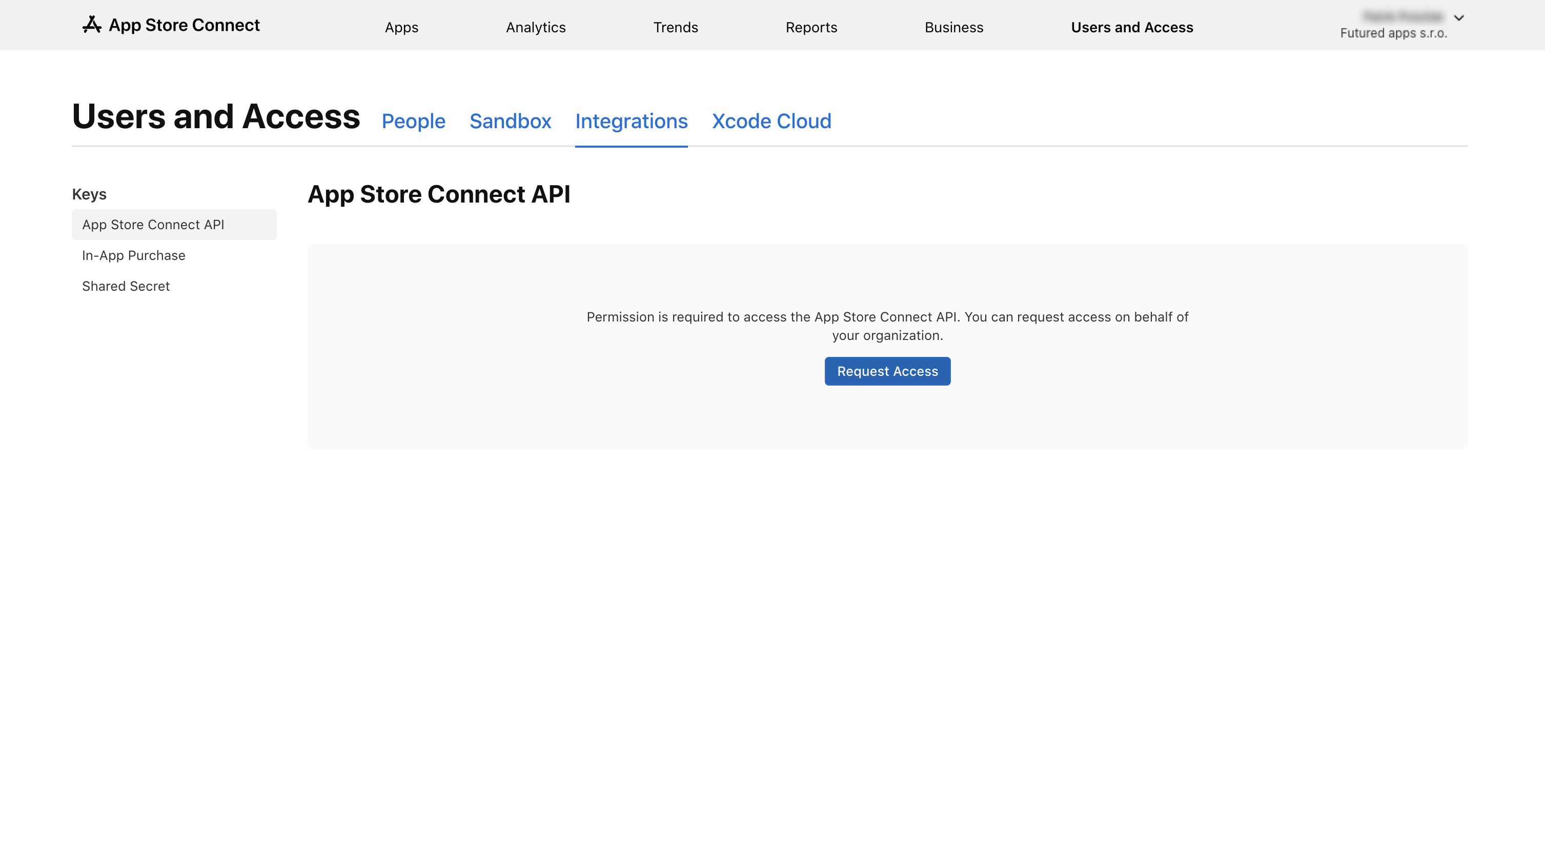
Task: Expand the account menu chevron
Action: click(1459, 17)
